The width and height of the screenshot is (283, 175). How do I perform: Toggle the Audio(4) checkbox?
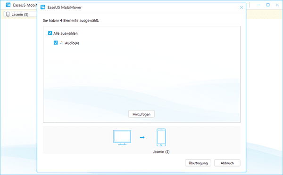point(56,43)
